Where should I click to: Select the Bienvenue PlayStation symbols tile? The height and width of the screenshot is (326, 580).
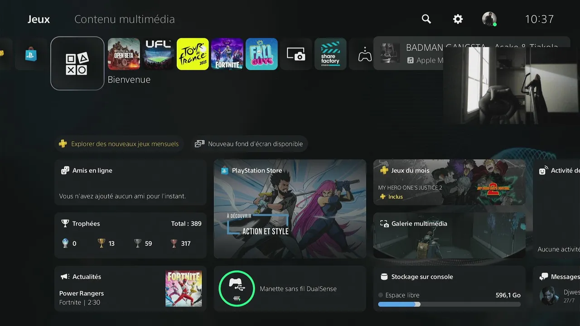point(77,63)
